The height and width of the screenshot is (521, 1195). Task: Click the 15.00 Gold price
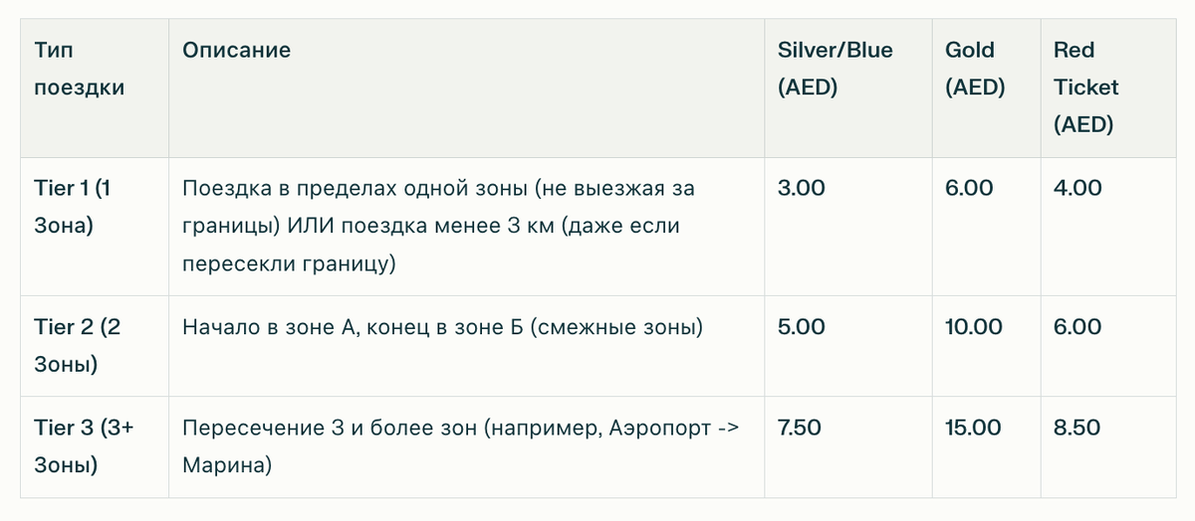coord(973,428)
